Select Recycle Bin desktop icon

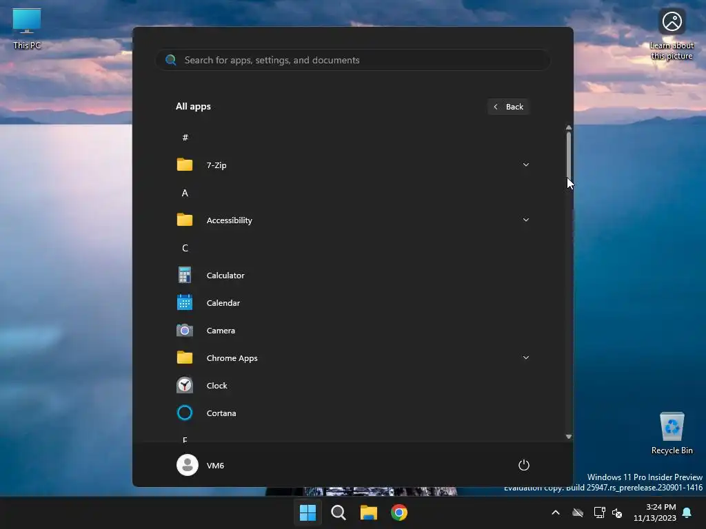coord(672,433)
